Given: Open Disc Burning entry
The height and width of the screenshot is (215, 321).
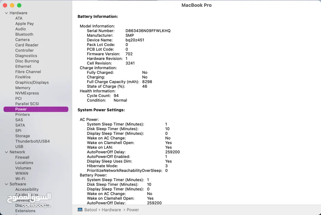Looking at the screenshot, I should (27, 61).
